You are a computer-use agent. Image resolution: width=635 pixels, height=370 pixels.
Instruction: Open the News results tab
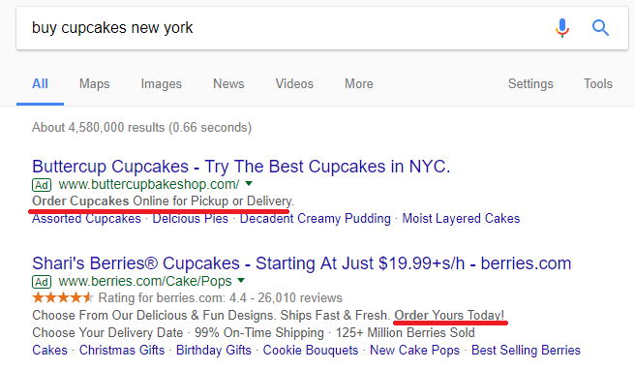228,83
